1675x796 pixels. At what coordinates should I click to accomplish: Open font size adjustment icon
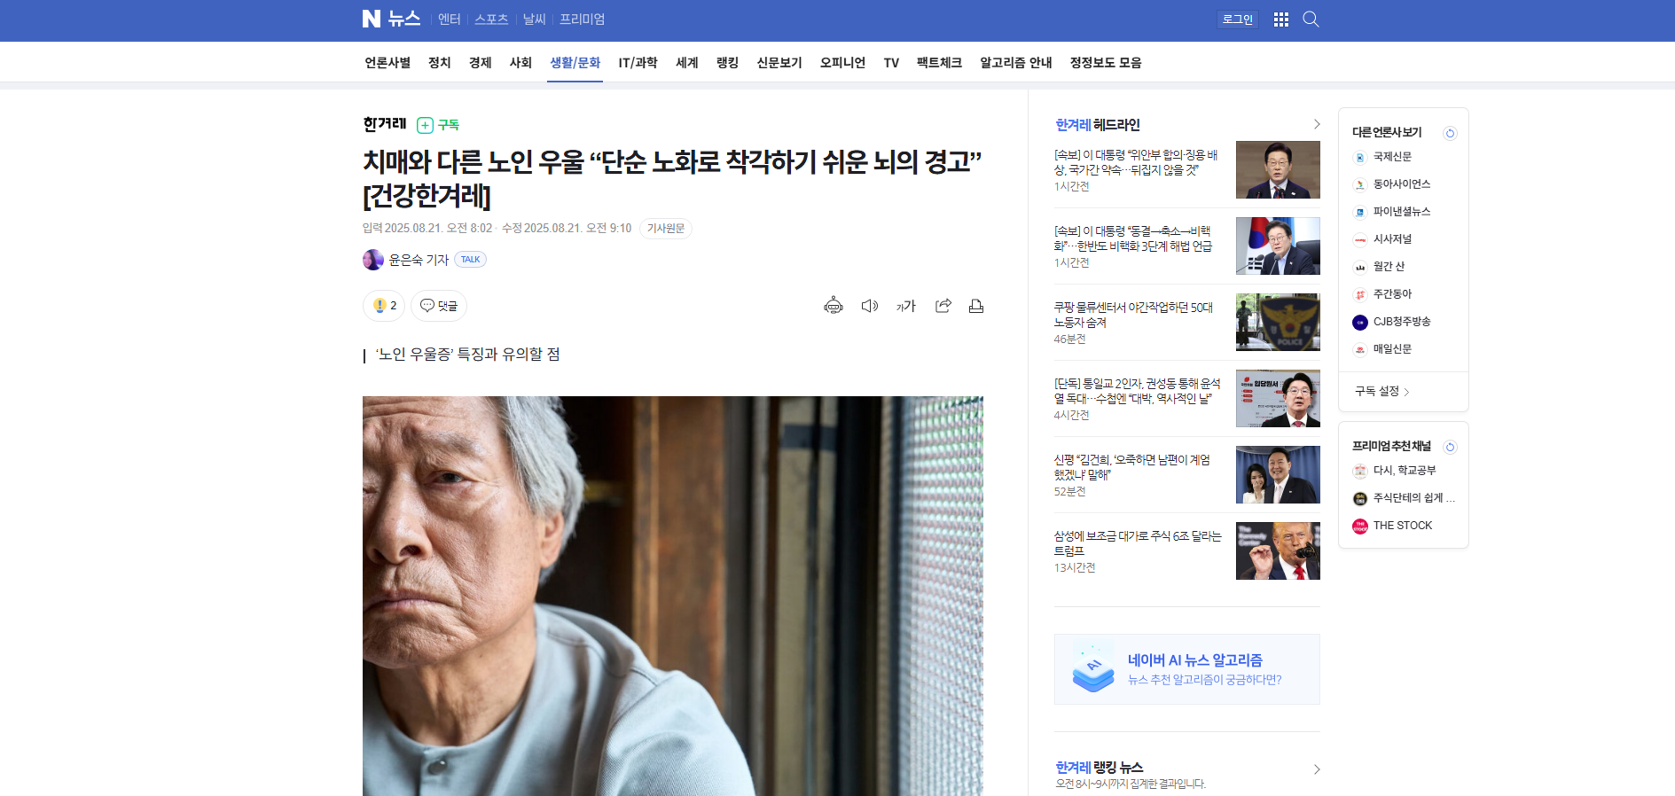click(905, 306)
